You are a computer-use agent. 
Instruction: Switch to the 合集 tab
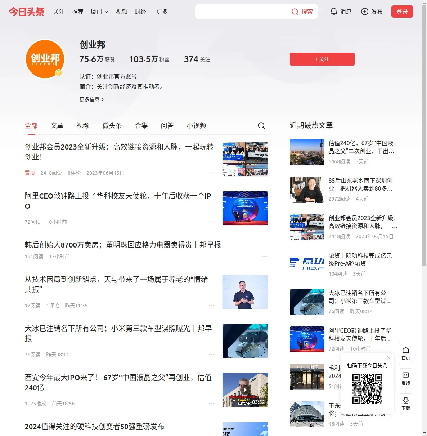141,125
